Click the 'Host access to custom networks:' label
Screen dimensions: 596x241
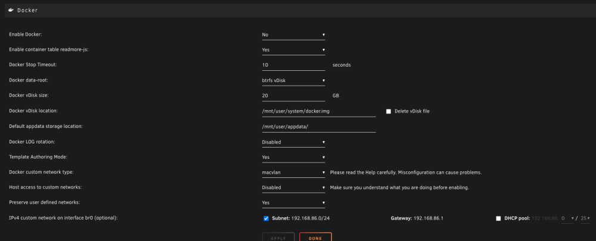(45, 187)
